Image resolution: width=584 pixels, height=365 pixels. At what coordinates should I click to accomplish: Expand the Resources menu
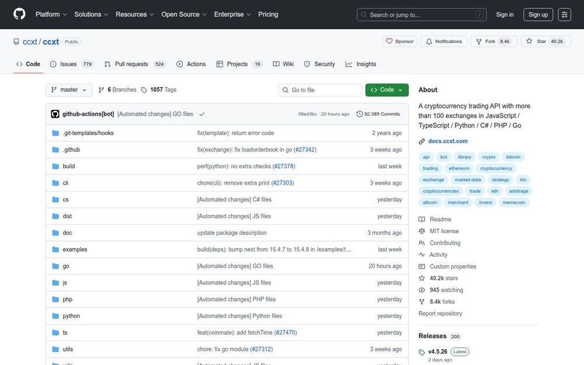click(134, 14)
